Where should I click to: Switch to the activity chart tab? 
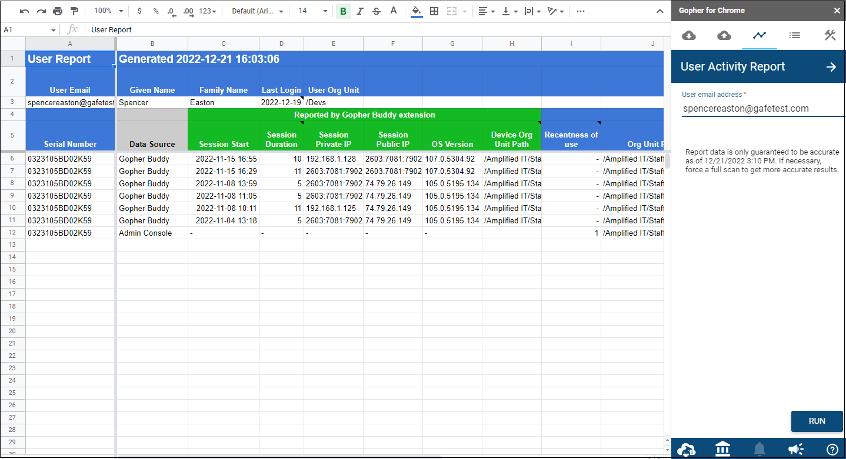760,36
